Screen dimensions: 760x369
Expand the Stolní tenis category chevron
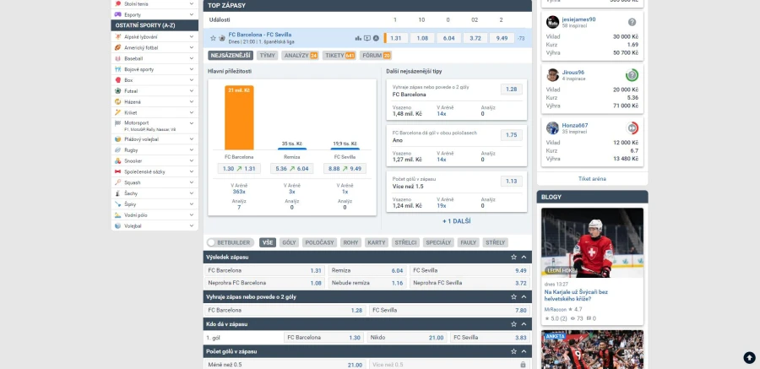point(192,4)
